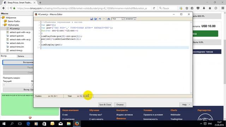Viewport: 226px width, 127px height.
Task: Go back with browser back arrow
Action: (x=4, y=8)
